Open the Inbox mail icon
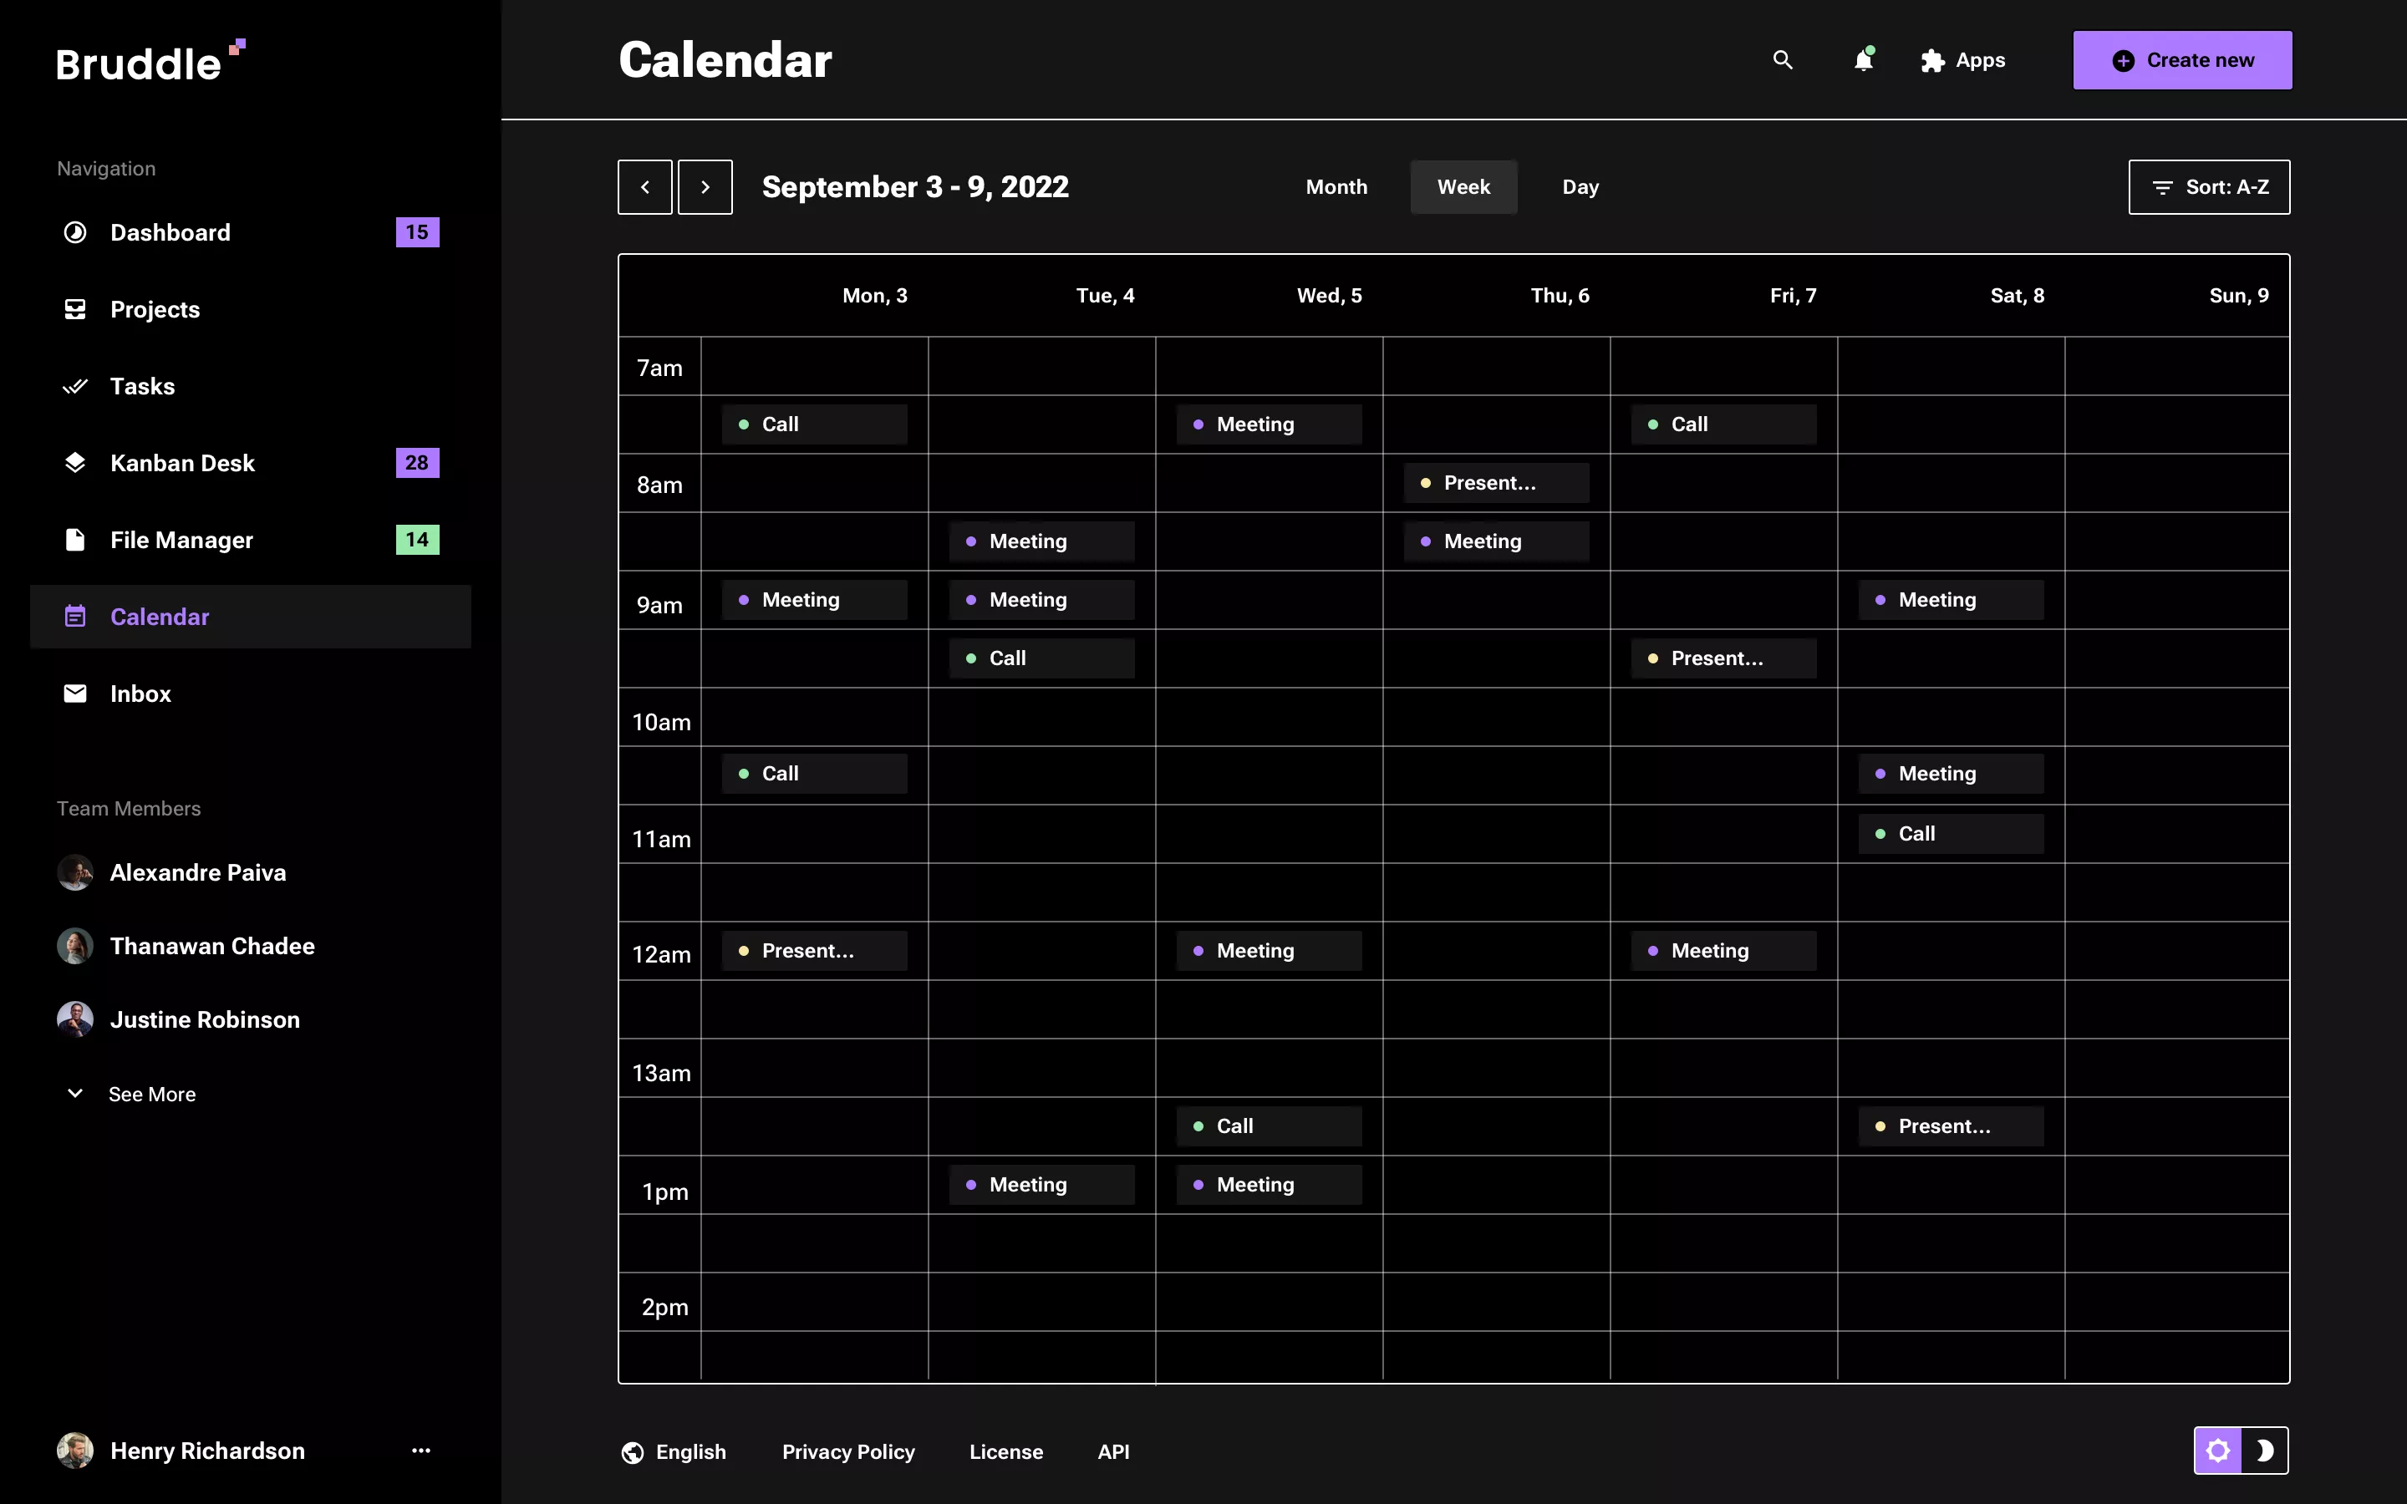 (75, 694)
